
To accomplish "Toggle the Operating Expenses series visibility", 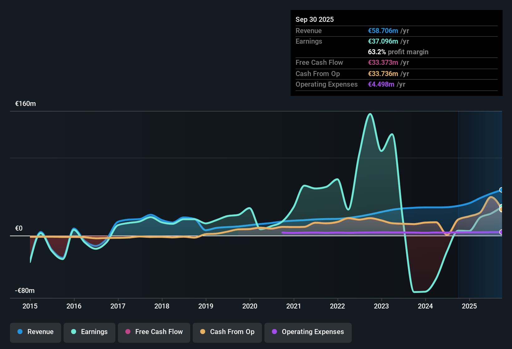I will [x=308, y=332].
